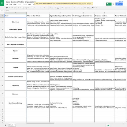The image size is (127, 127).
Task: Format selection as currency
Action: point(18,8)
